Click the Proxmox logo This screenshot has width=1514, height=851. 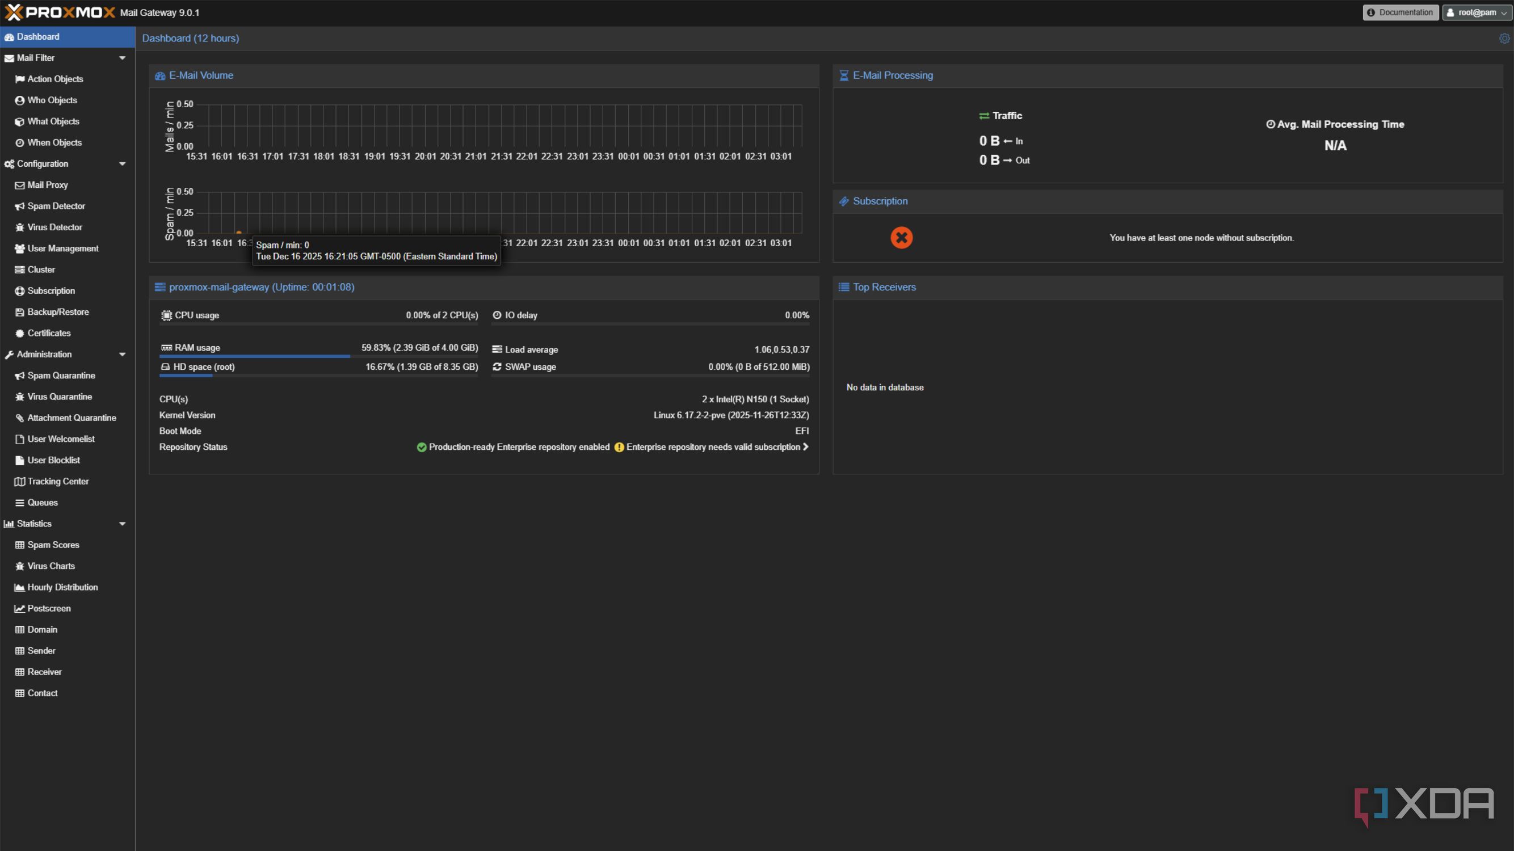tap(60, 12)
